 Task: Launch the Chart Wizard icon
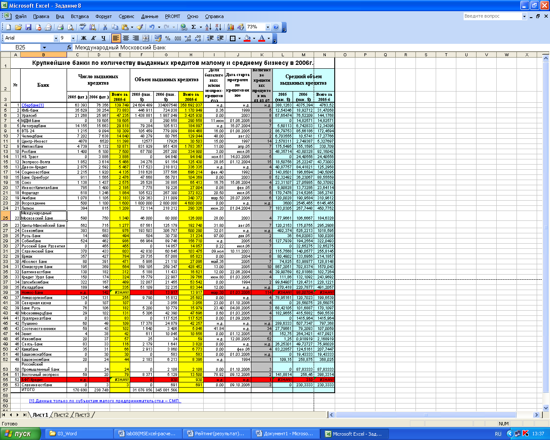pos(231,27)
